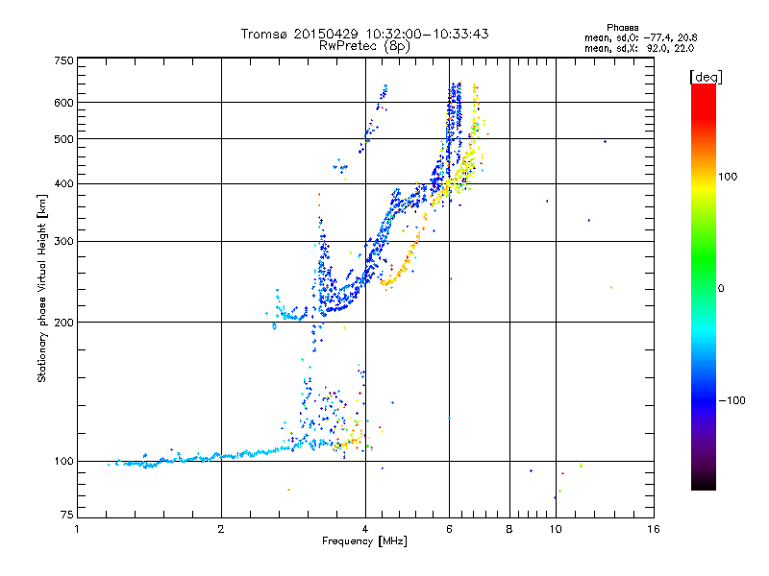Click the 'Phases' header text

622,28
